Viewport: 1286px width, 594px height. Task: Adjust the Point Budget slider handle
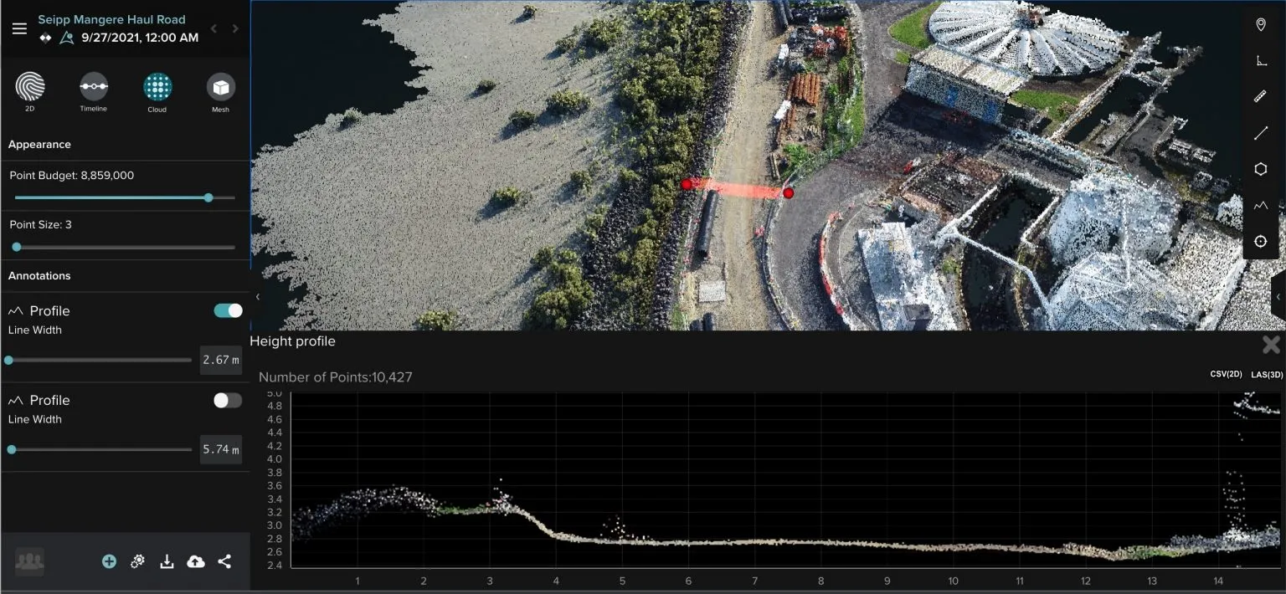208,198
